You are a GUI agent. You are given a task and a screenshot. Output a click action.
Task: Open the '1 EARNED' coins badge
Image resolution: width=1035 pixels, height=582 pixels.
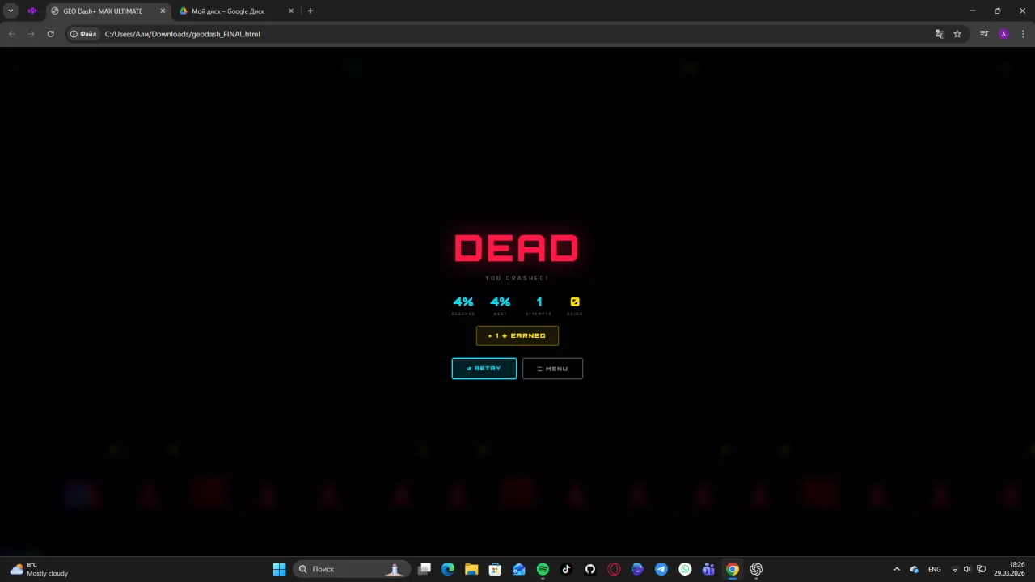(x=517, y=335)
